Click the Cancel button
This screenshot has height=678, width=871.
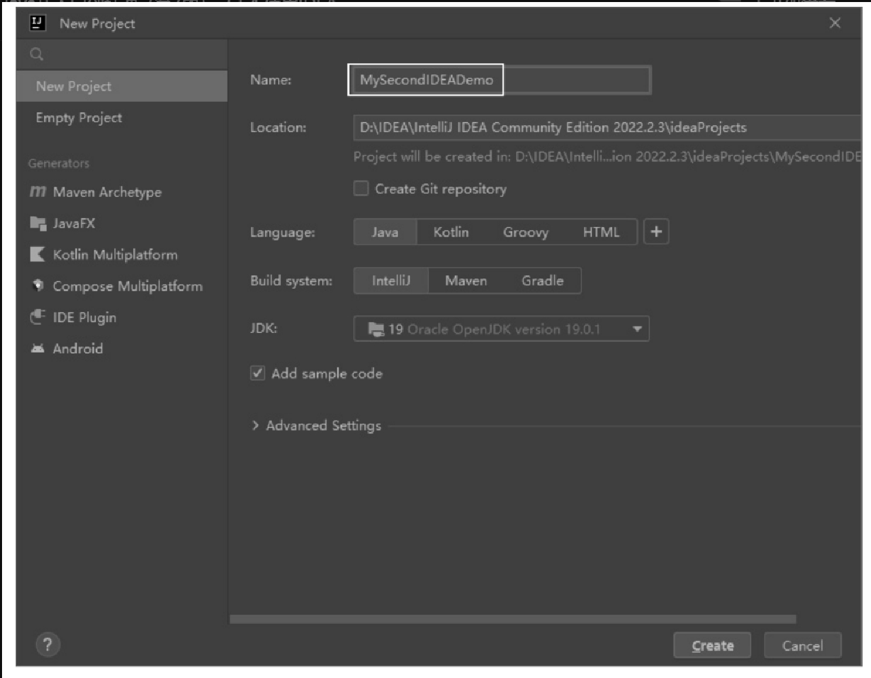(x=802, y=645)
